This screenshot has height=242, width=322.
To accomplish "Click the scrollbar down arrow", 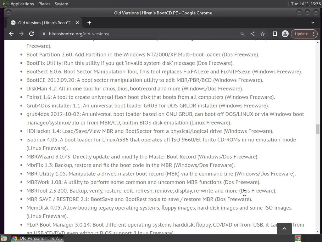I will click(318, 231).
